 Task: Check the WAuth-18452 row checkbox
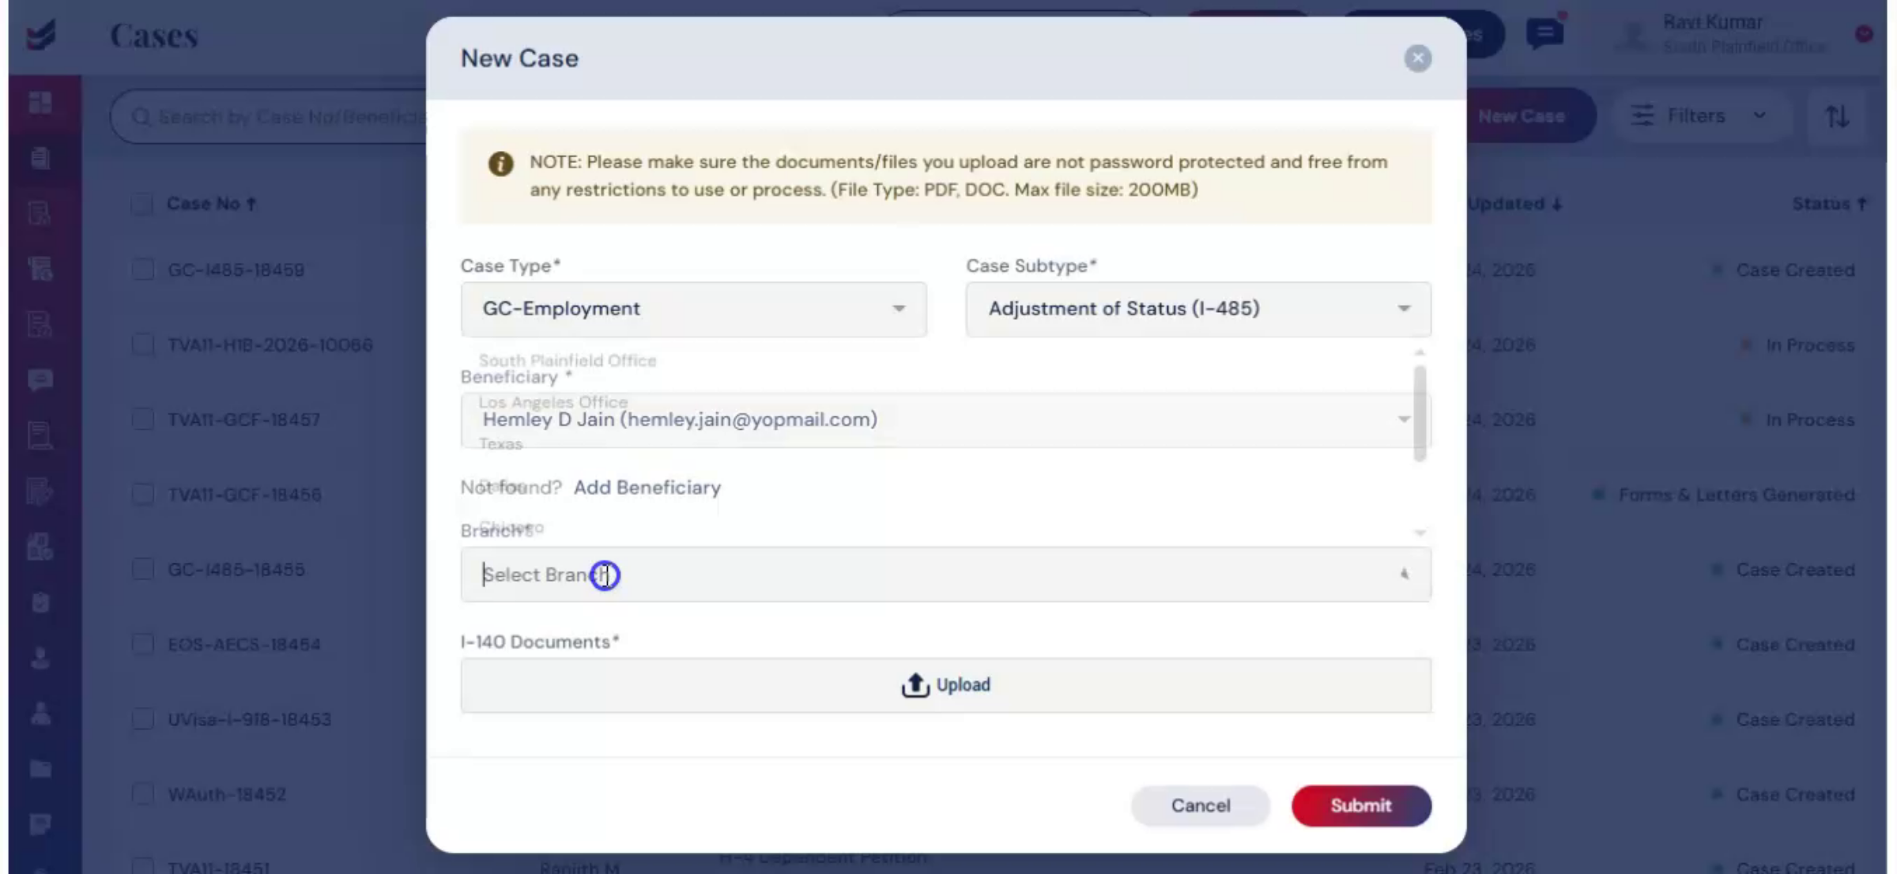pyautogui.click(x=142, y=793)
